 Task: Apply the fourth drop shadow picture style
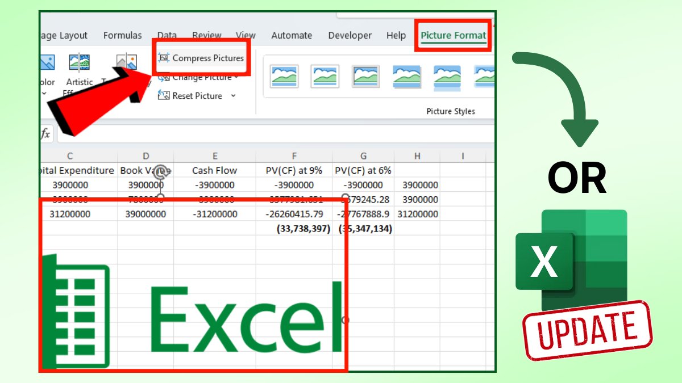pos(407,76)
